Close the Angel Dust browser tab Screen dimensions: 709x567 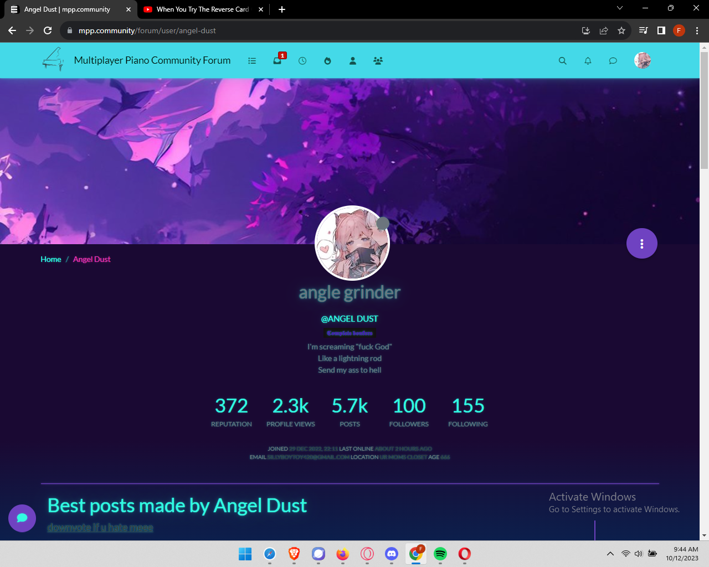[129, 9]
